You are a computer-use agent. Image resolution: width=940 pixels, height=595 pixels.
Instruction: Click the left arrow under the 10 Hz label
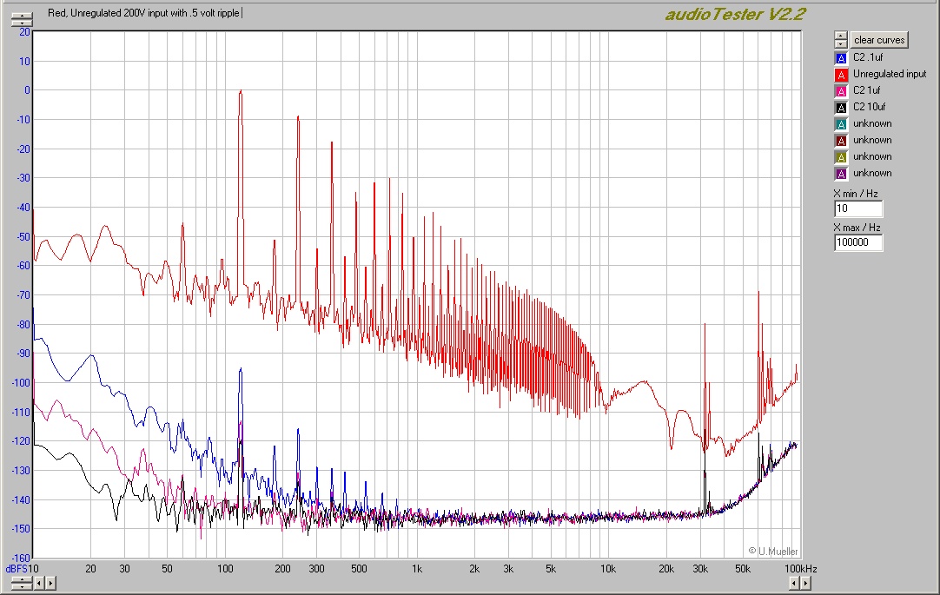click(x=38, y=583)
